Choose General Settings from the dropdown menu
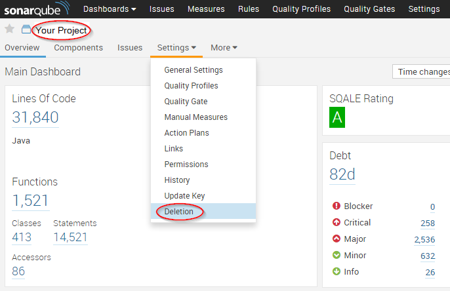The image size is (450, 291). [203, 70]
